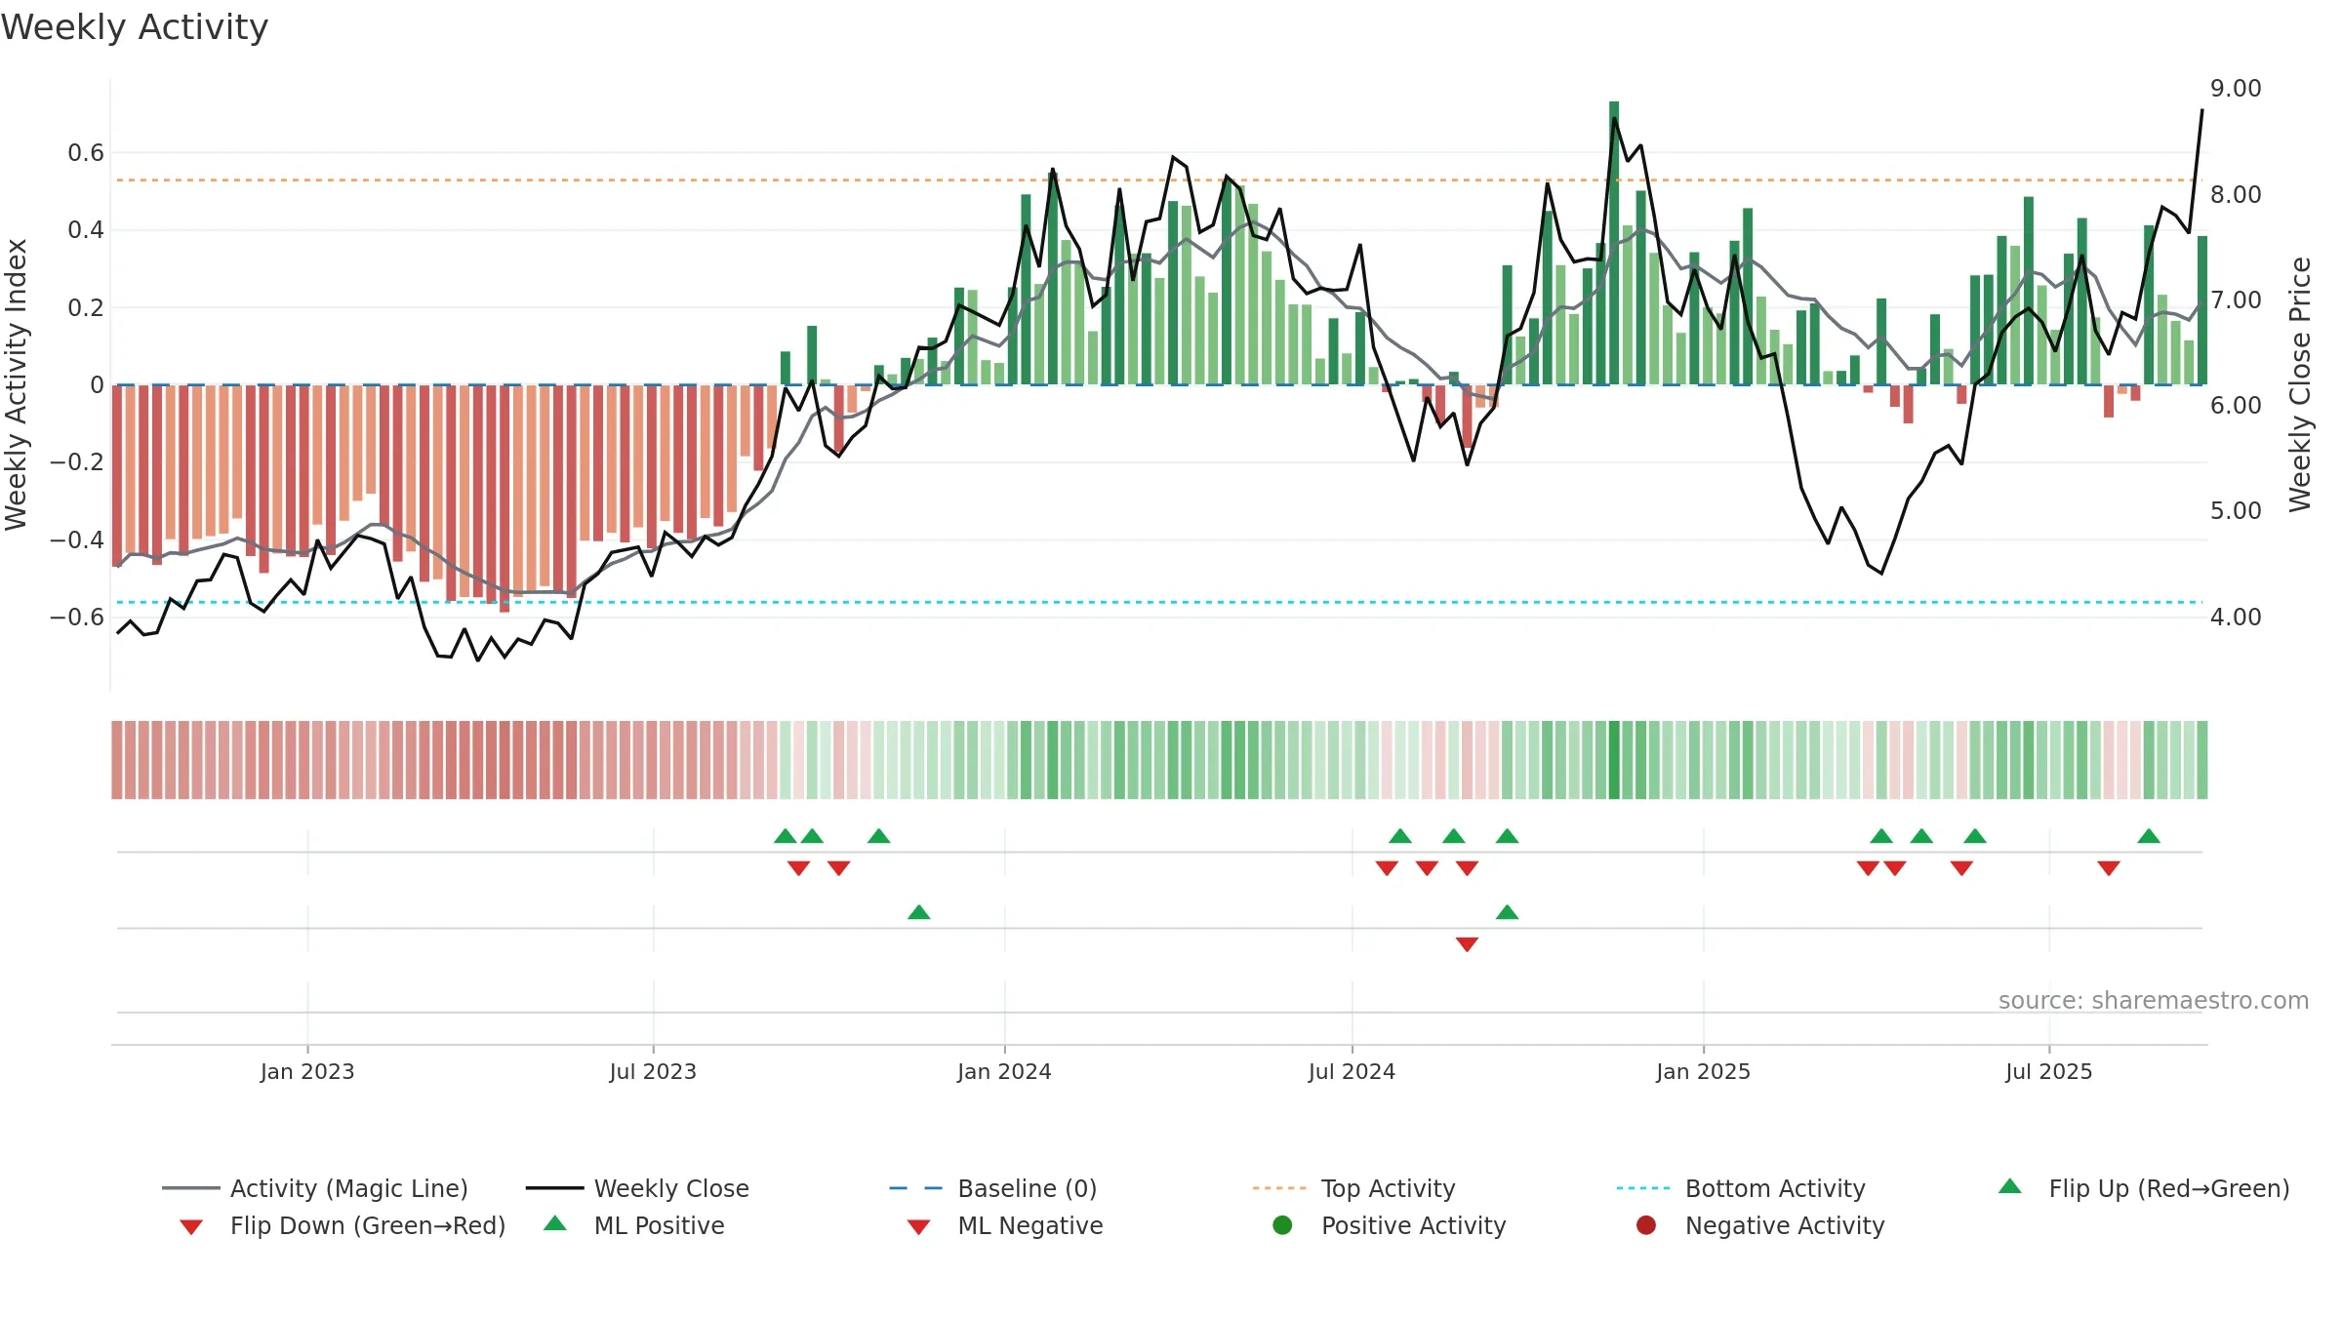Screen dimensions: 2342x1317
Task: Click the 4.00 price tick label
Action: [x=2236, y=617]
